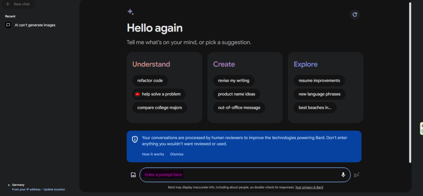The image size is (423, 196).
Task: Click the 'Update location' link
Action: coord(54,189)
